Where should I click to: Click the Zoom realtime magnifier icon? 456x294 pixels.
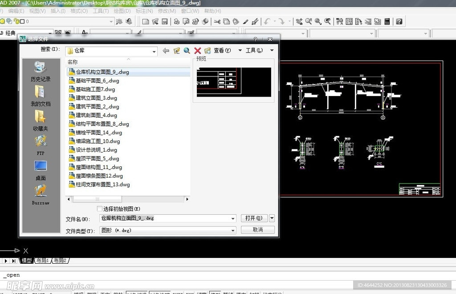pyautogui.click(x=309, y=21)
